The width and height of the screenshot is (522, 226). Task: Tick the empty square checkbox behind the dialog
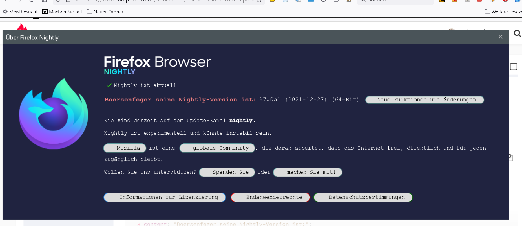(x=514, y=67)
